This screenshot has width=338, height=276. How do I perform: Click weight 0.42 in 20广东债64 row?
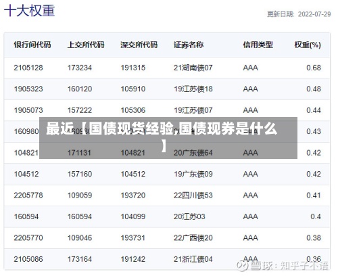[x=314, y=153]
